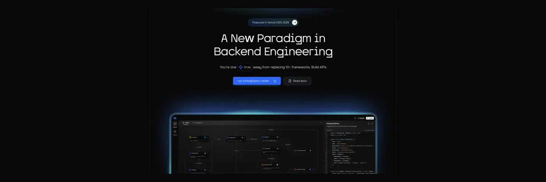Switch to the Flows tab in preview
This screenshot has height=182, width=546.
click(x=186, y=123)
